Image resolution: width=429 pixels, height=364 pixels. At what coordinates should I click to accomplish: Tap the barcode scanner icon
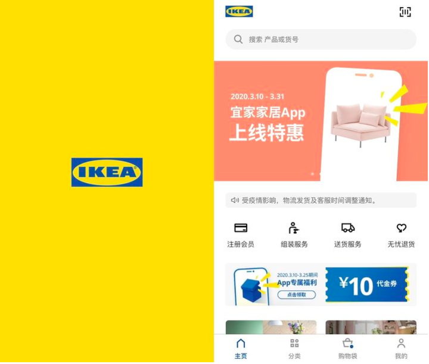405,12
